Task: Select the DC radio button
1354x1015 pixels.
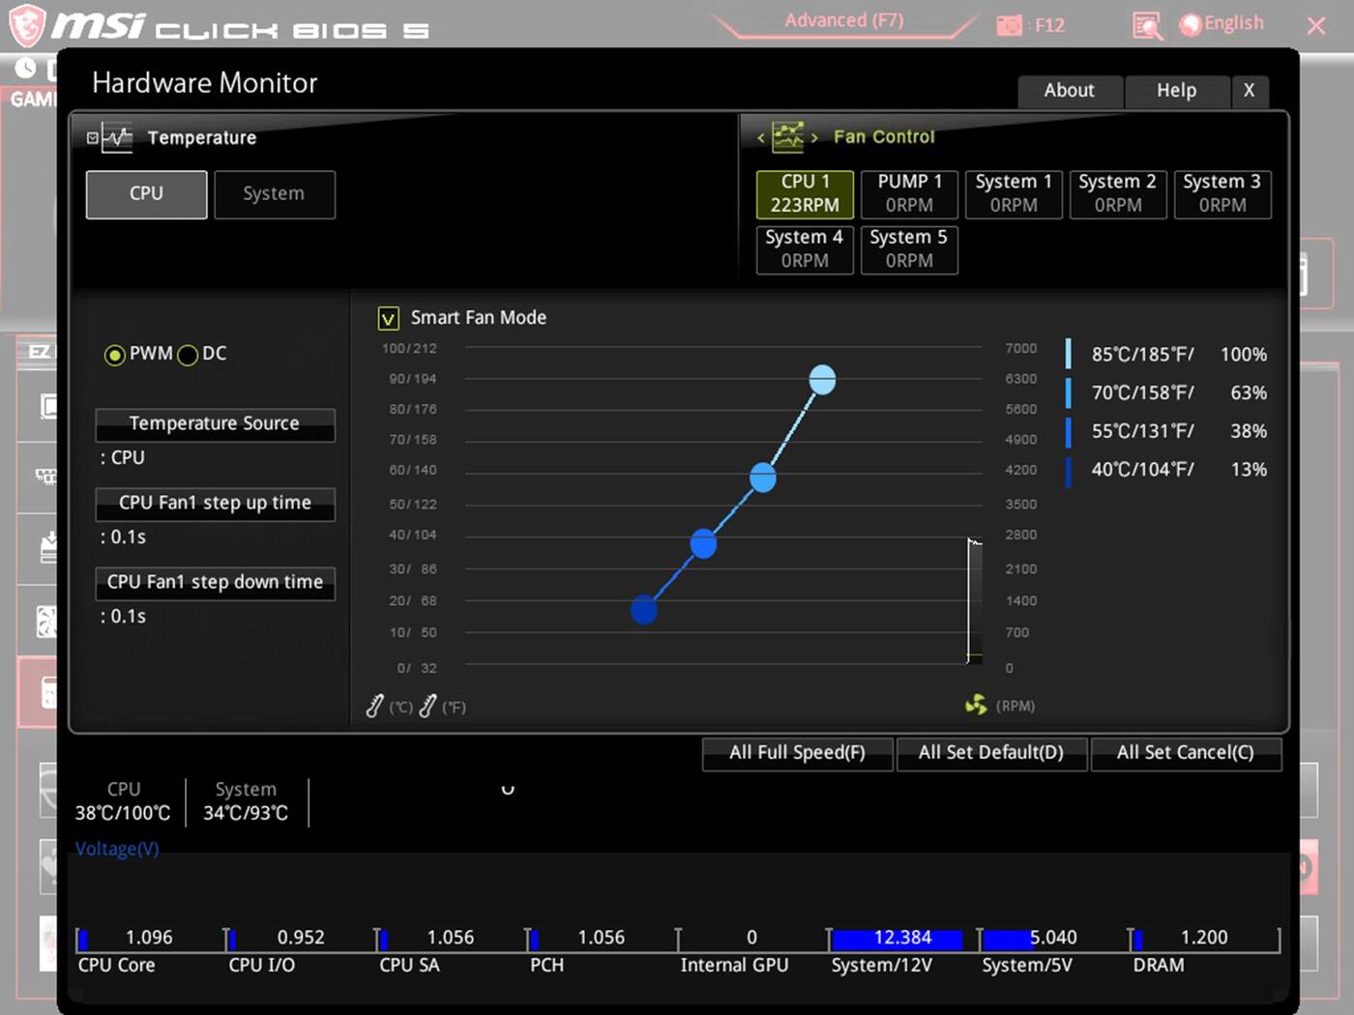Action: 188,355
